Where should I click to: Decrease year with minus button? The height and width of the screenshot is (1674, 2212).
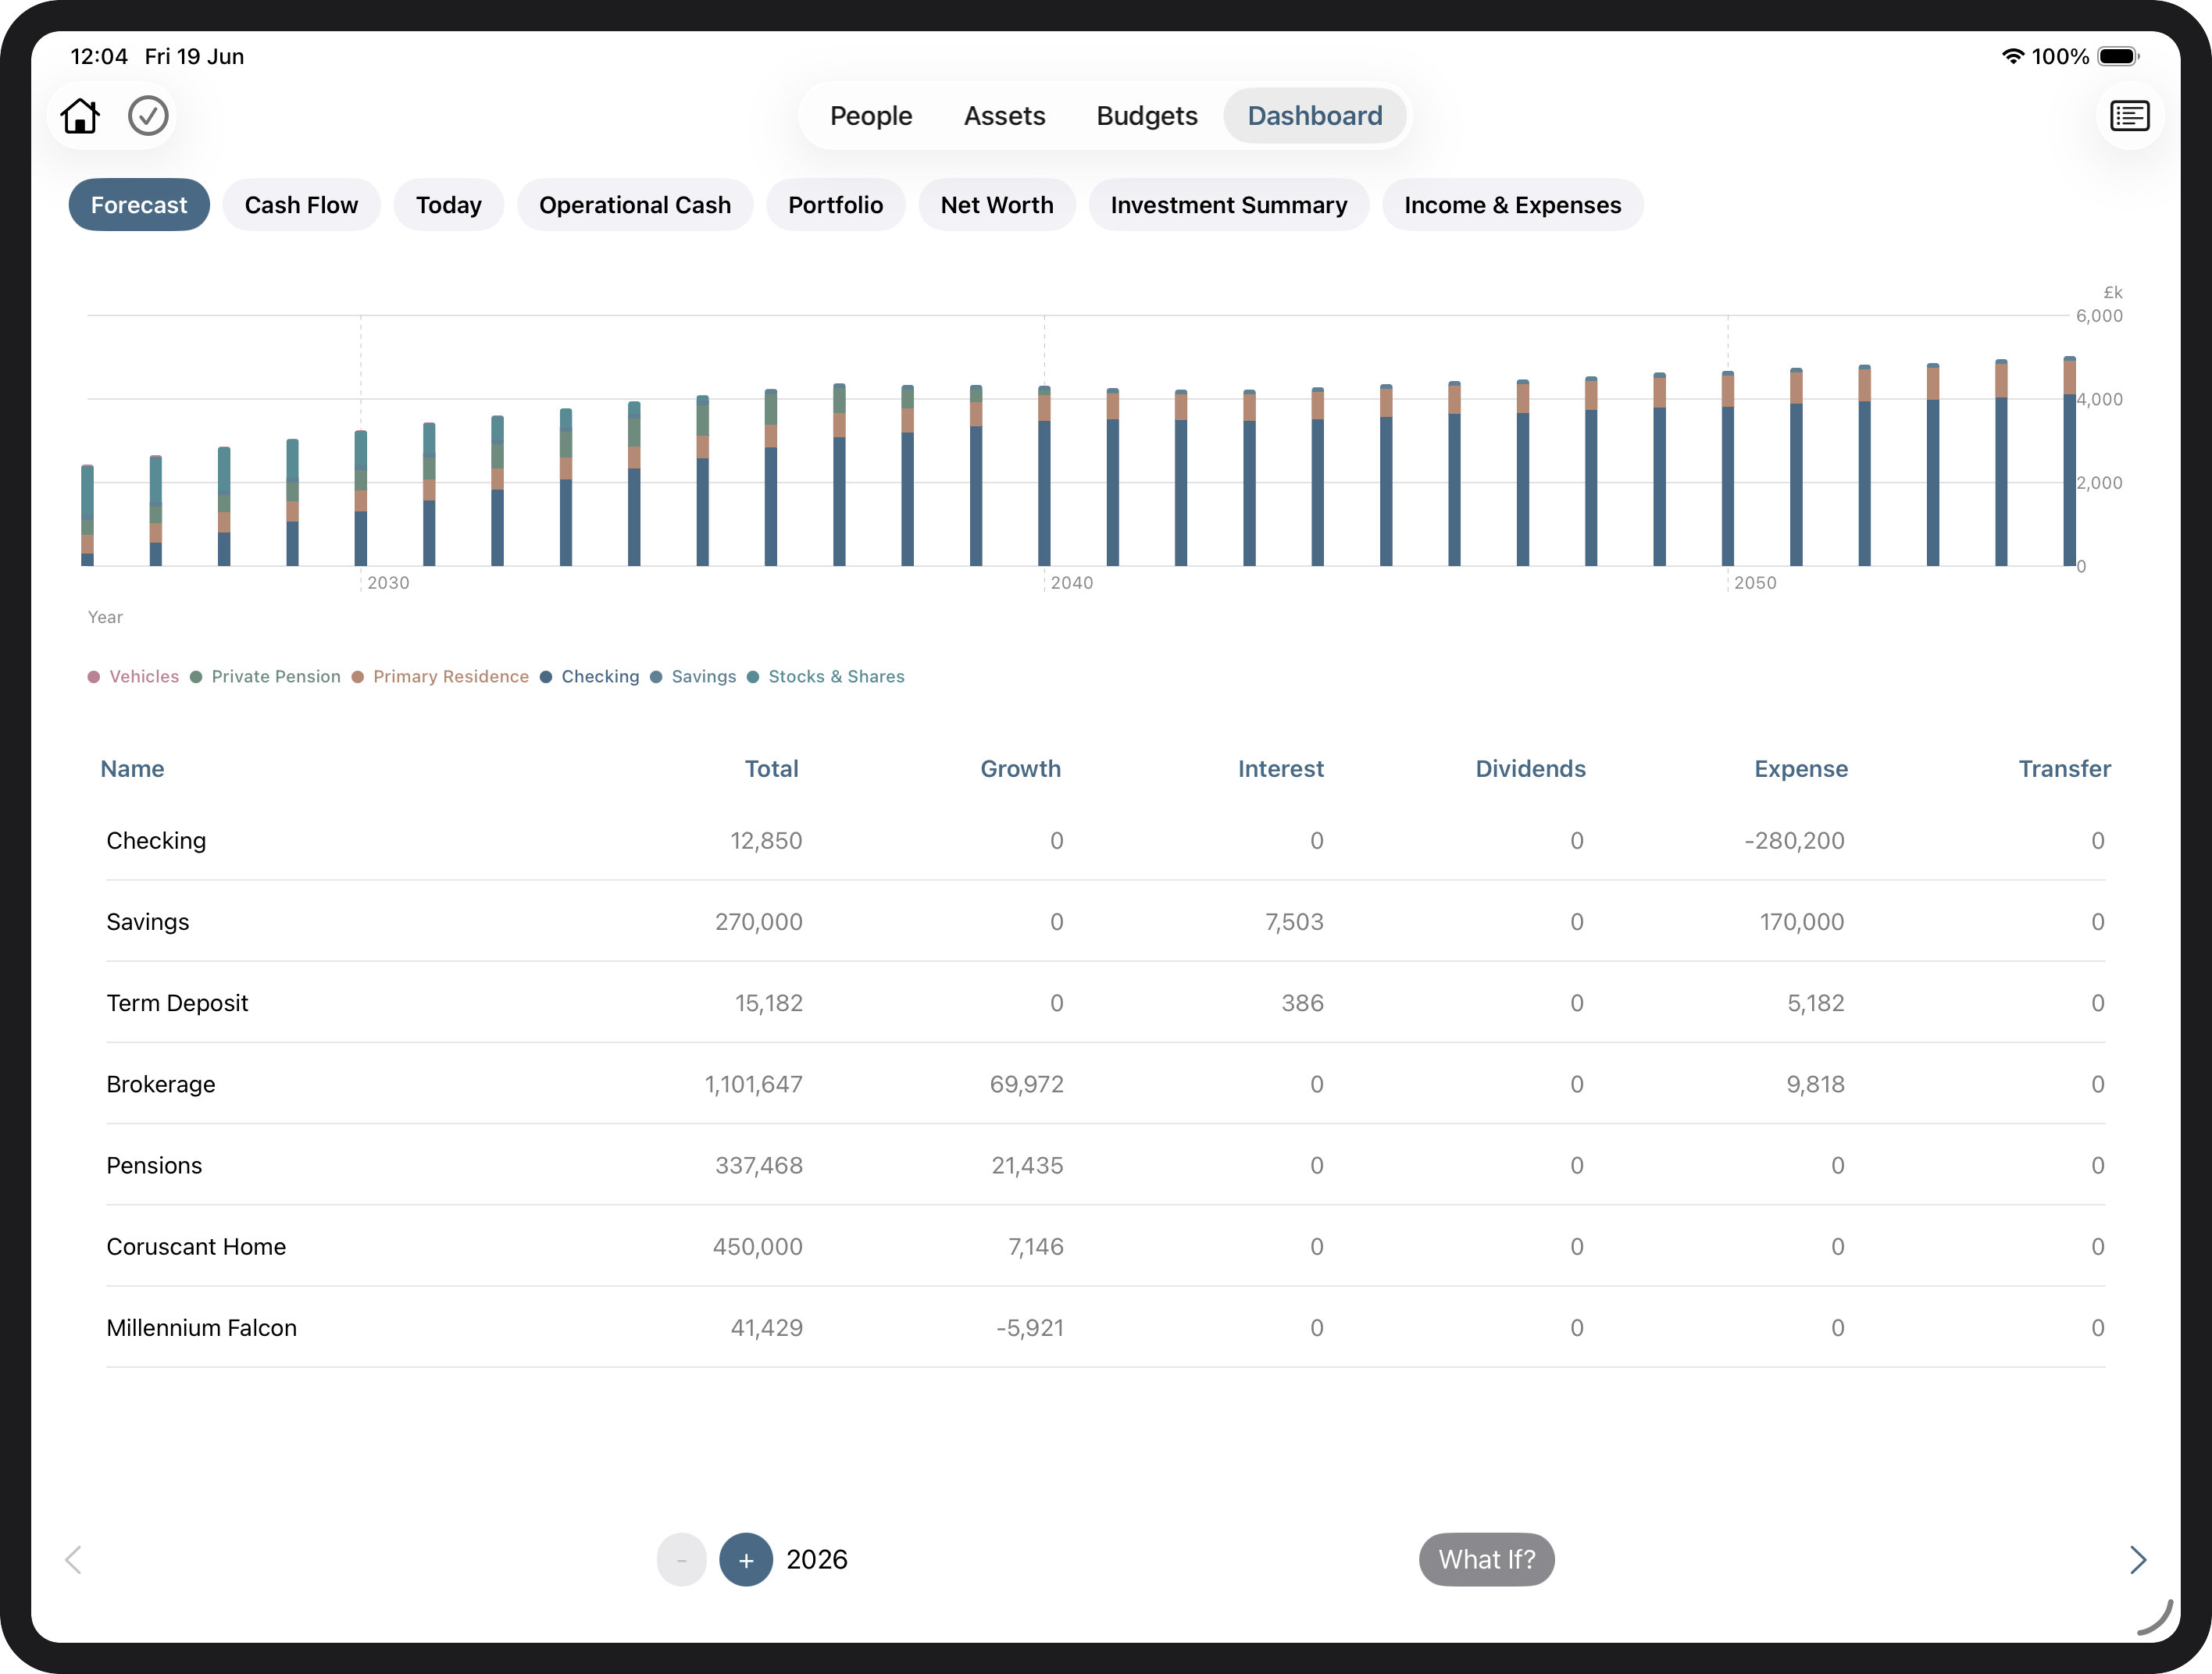click(x=681, y=1559)
